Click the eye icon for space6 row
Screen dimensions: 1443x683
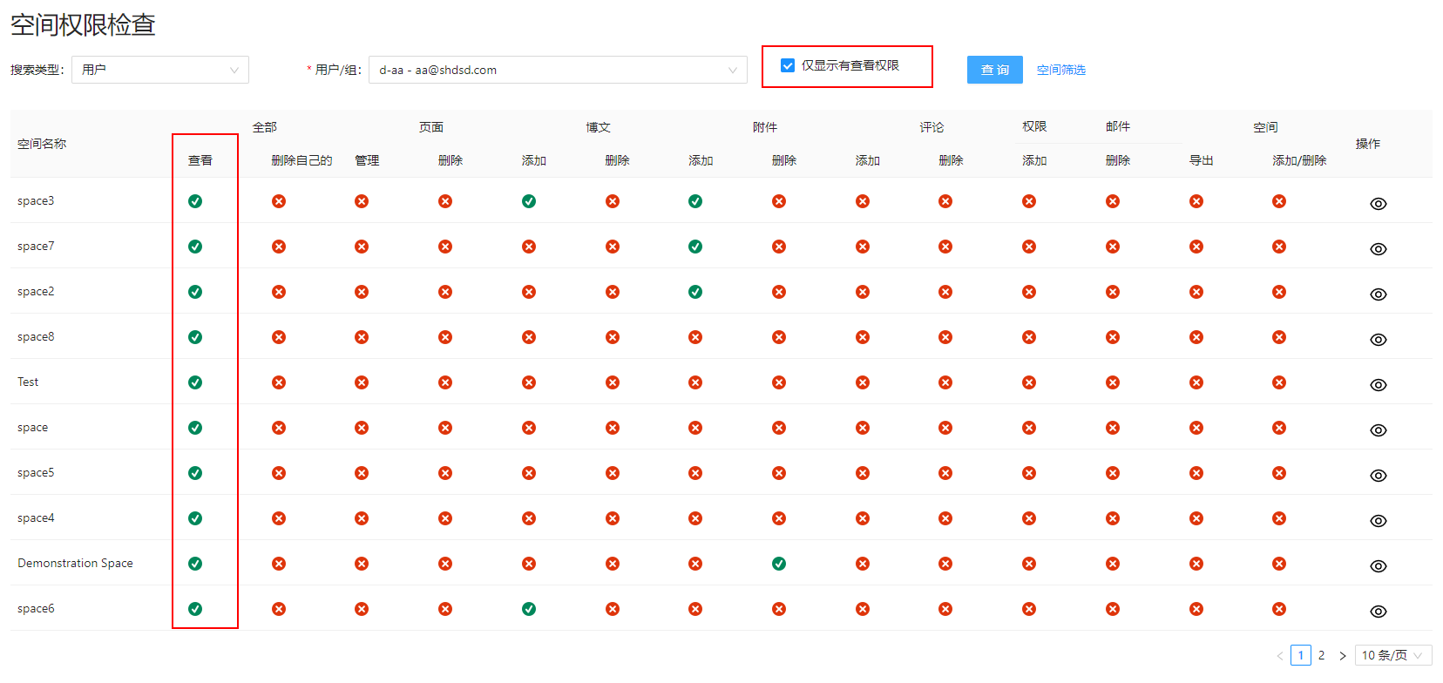click(x=1378, y=612)
